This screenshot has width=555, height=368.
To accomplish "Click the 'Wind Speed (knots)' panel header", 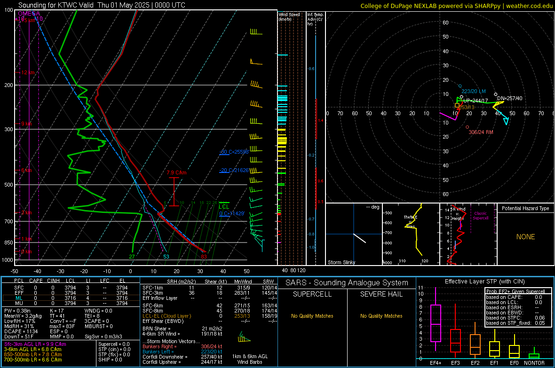I will click(289, 16).
